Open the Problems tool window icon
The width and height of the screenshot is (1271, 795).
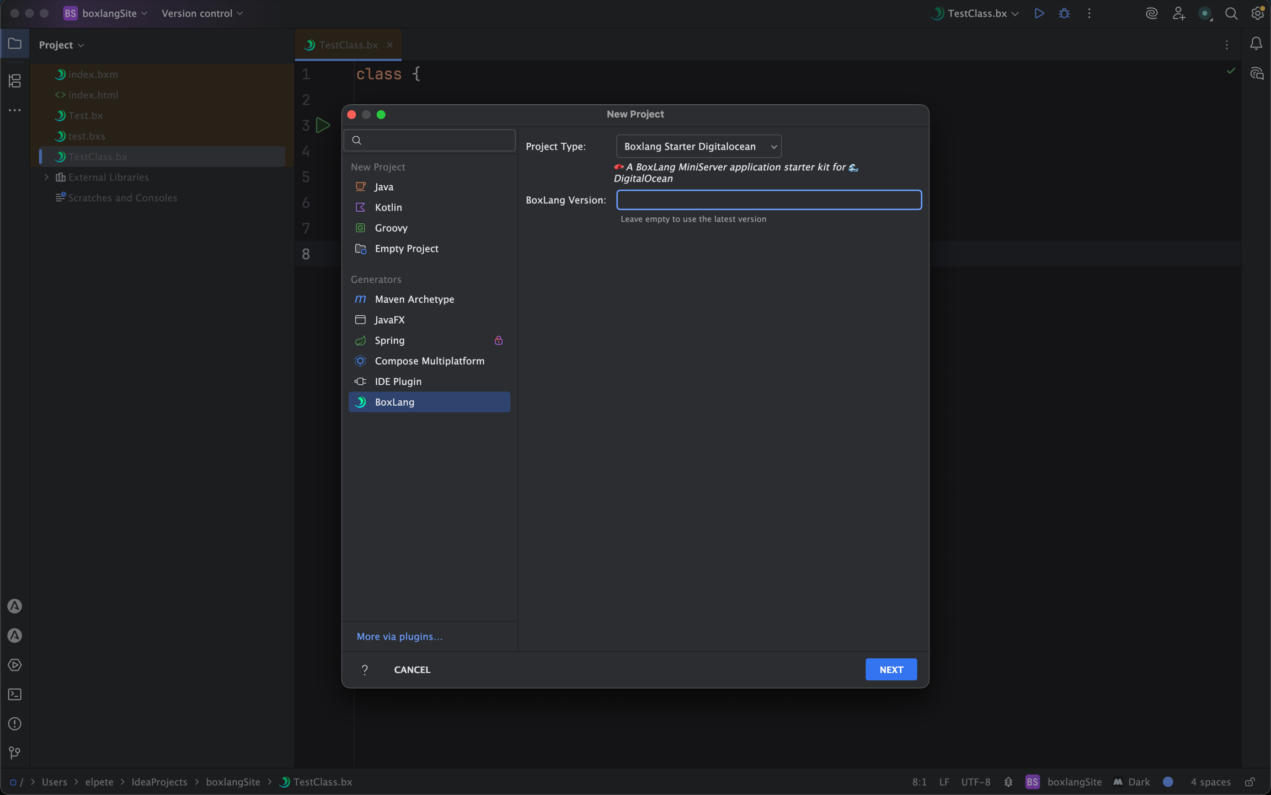click(x=15, y=723)
